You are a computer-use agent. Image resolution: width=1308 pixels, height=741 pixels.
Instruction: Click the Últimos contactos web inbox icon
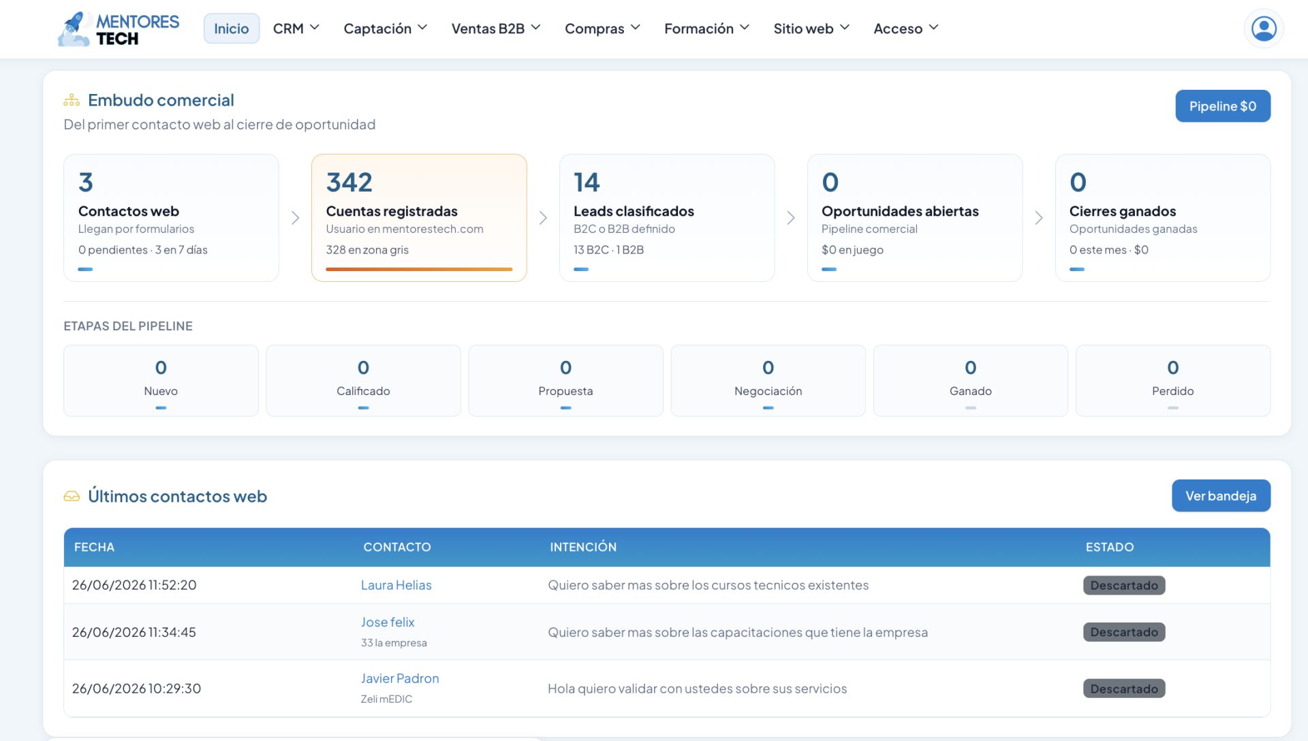point(72,496)
